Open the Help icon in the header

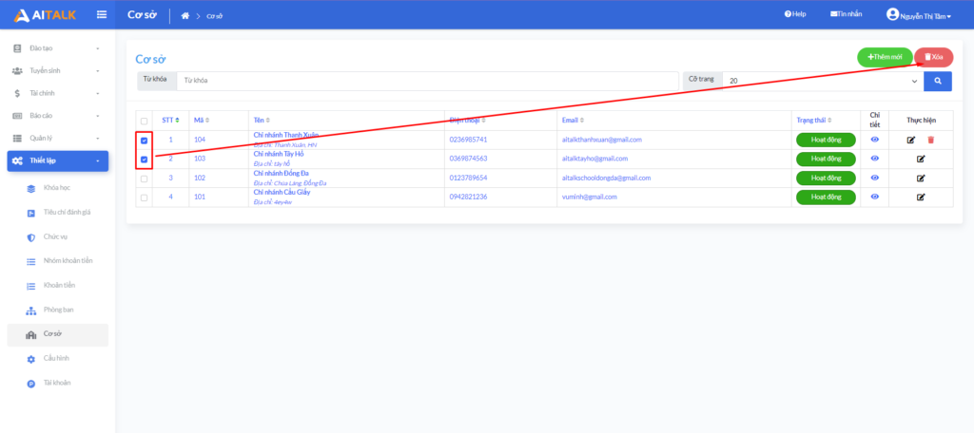pyautogui.click(x=794, y=14)
